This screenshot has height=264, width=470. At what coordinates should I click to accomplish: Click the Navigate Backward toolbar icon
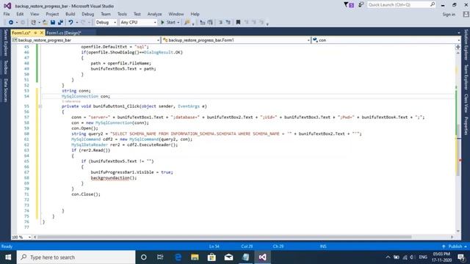pos(11,23)
